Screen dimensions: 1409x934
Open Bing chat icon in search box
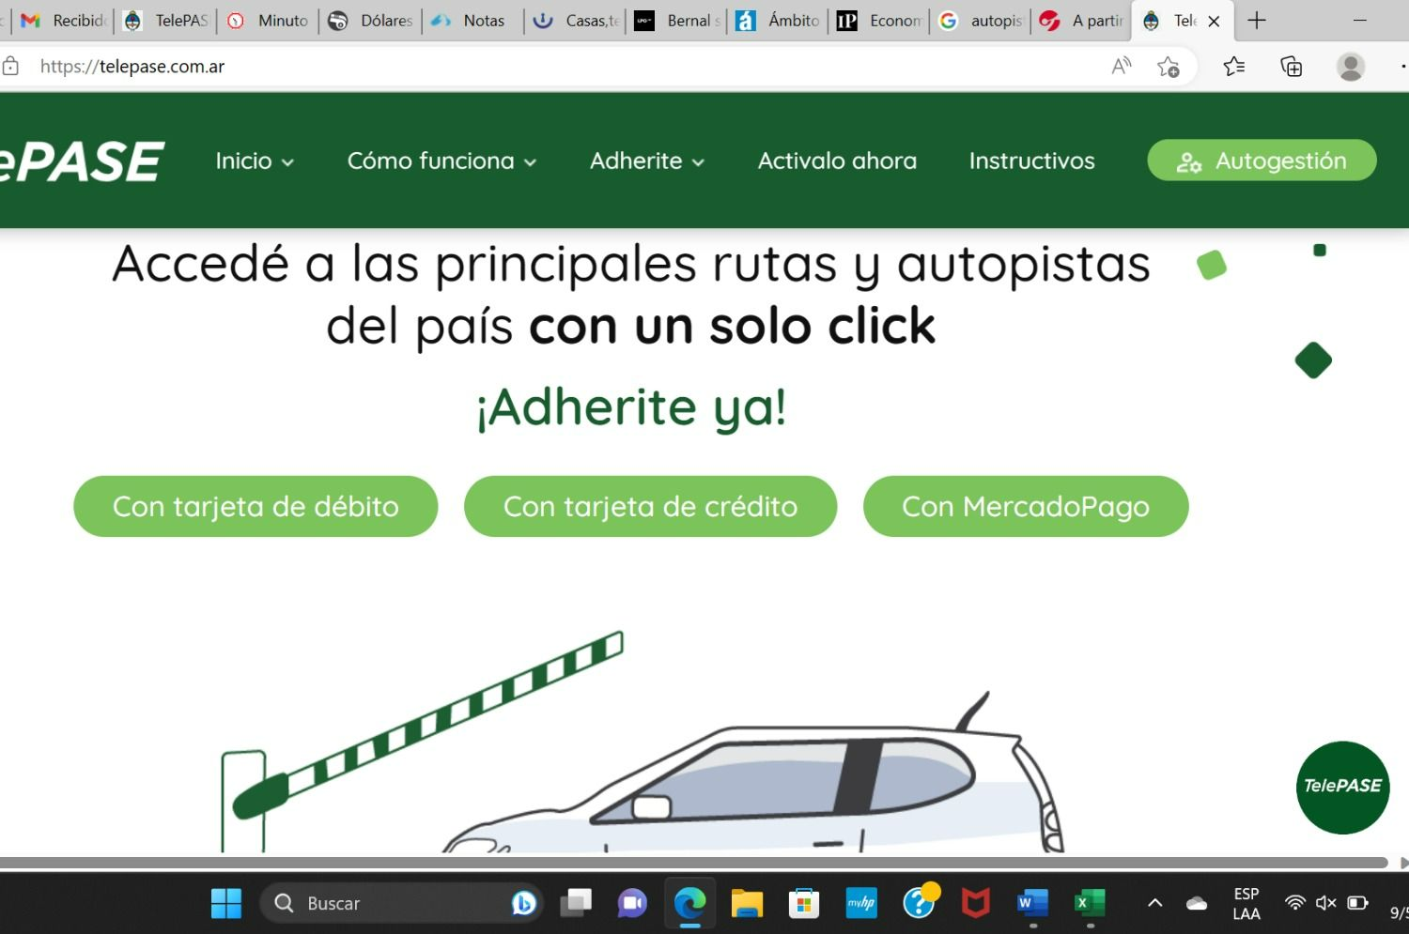[x=523, y=903]
